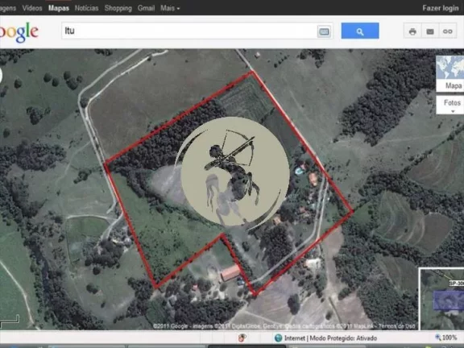Open the Vídeos tab
Screen dimensions: 464x348
pos(32,8)
